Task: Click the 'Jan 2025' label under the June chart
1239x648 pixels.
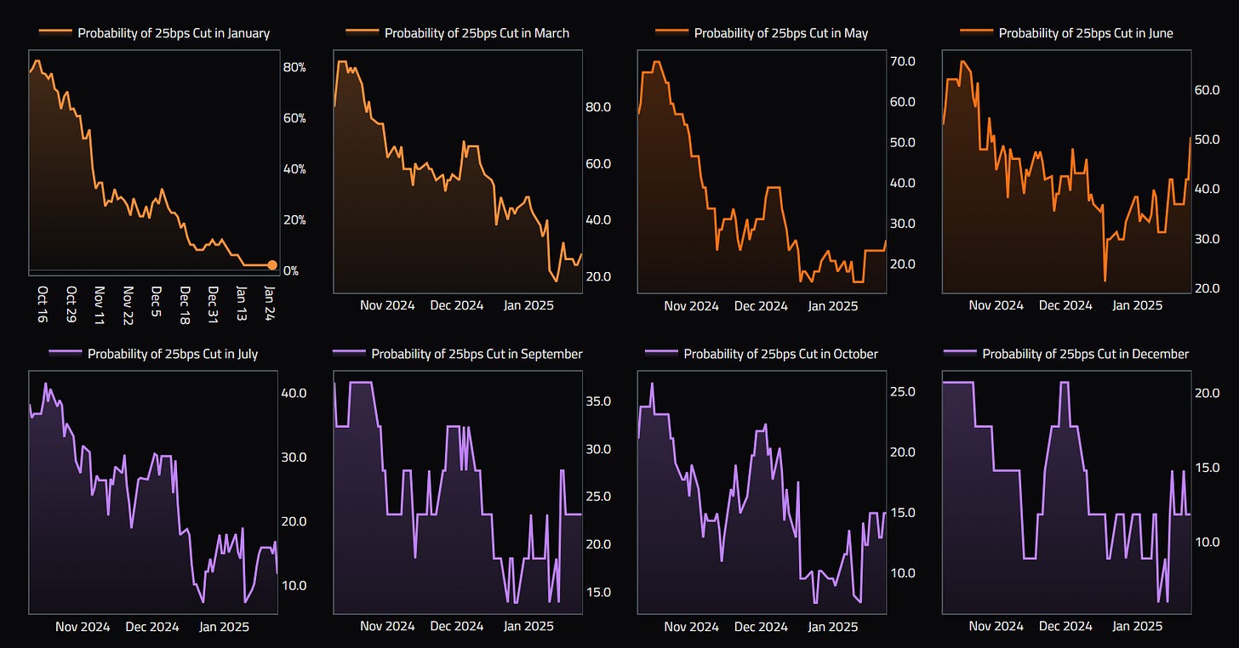Action: coord(1138,305)
